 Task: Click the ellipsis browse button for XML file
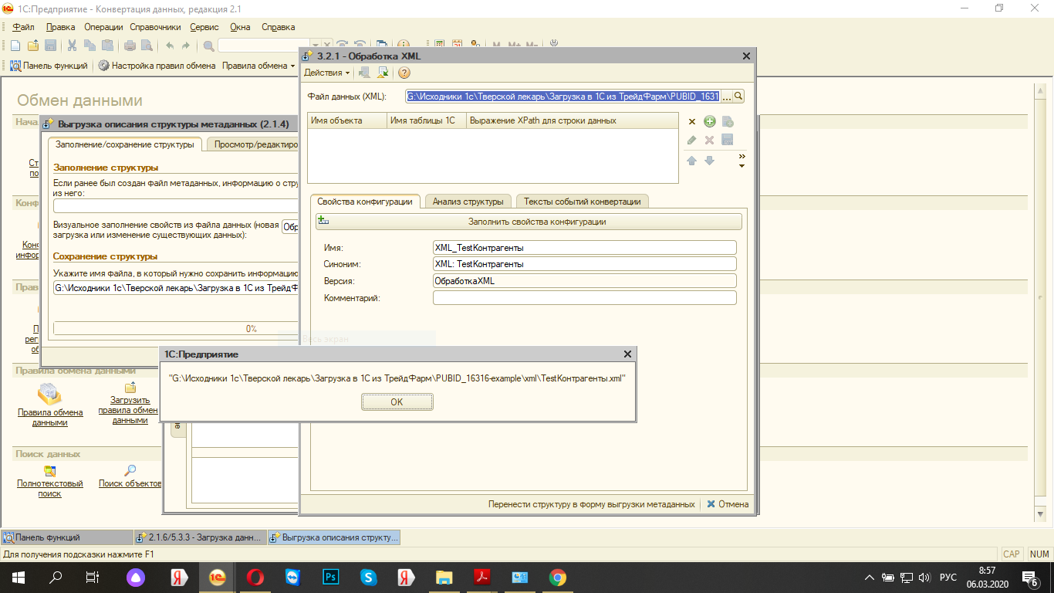click(726, 97)
